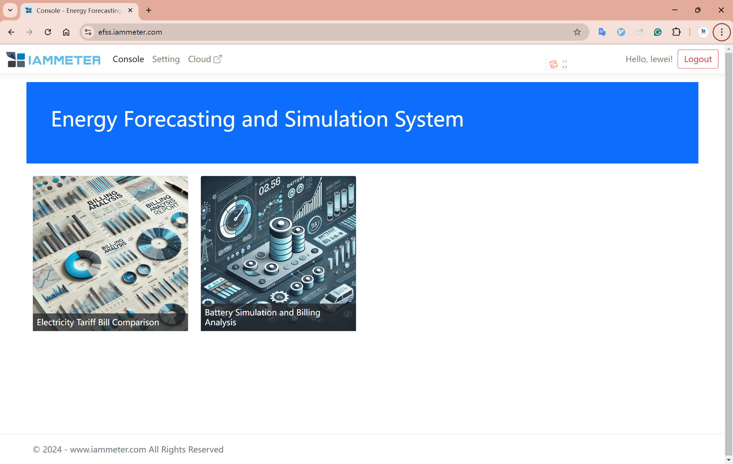Open the Cloud external link
This screenshot has height=464, width=733.
point(205,59)
